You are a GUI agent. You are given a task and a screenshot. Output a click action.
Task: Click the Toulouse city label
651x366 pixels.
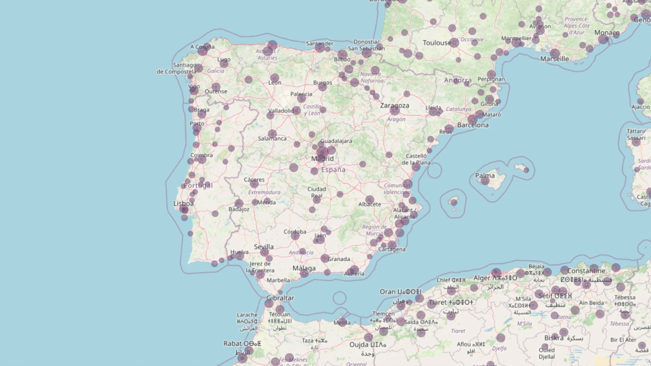pos(437,43)
